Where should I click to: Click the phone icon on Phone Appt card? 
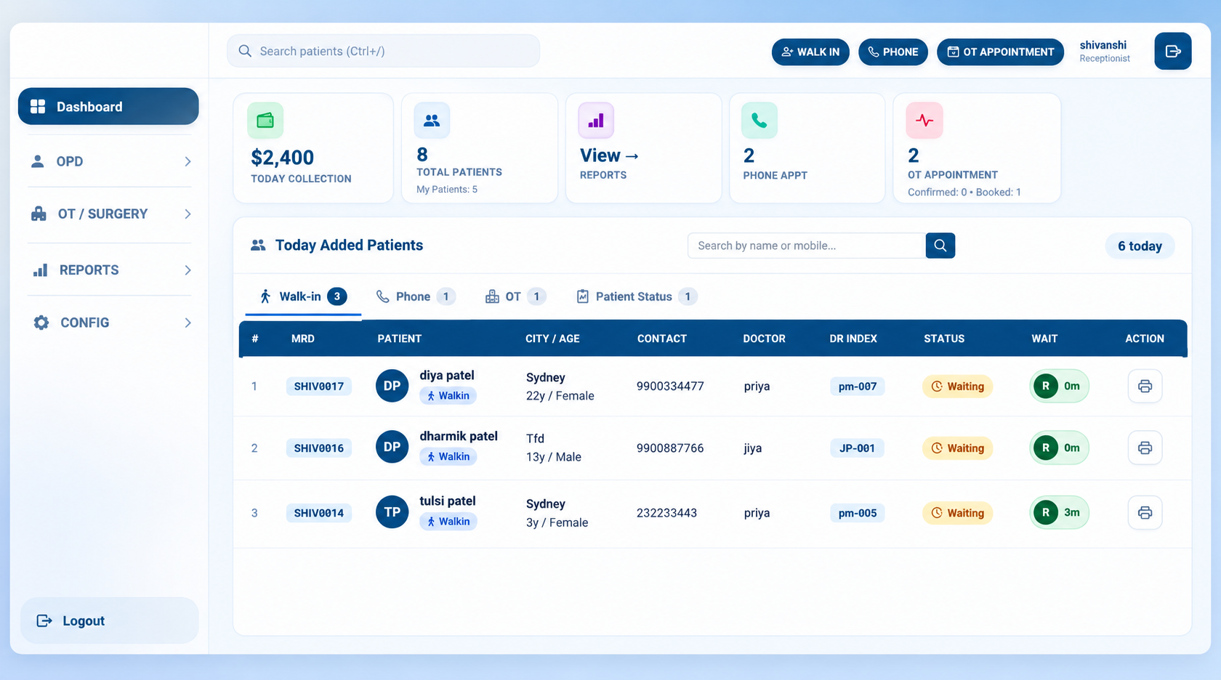click(x=759, y=120)
